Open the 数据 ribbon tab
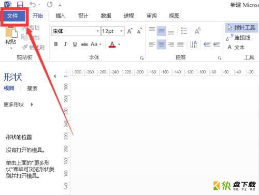The image size is (259, 195). point(106,16)
